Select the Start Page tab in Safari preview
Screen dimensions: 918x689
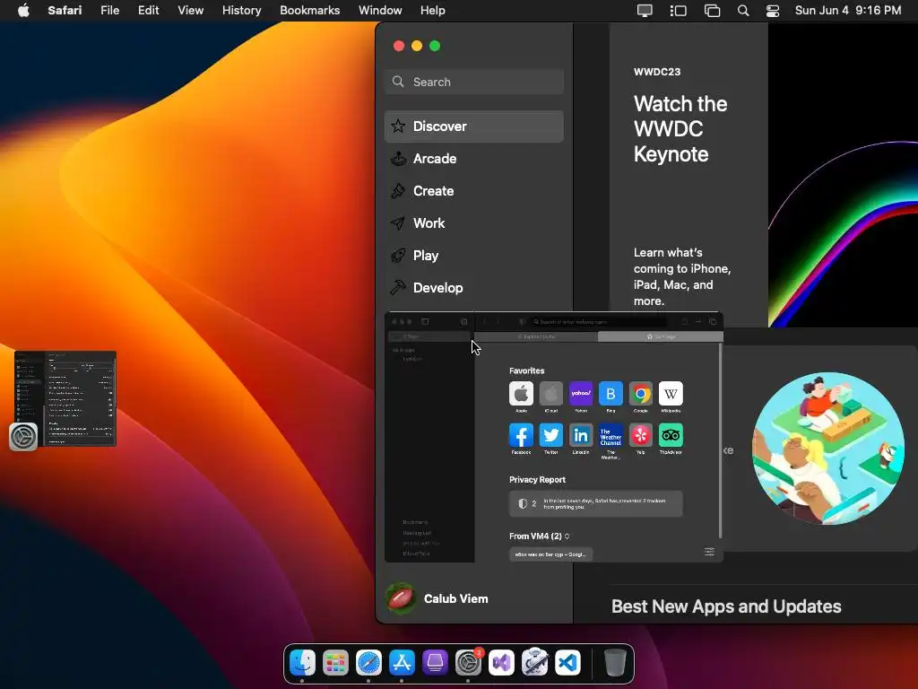tap(661, 337)
